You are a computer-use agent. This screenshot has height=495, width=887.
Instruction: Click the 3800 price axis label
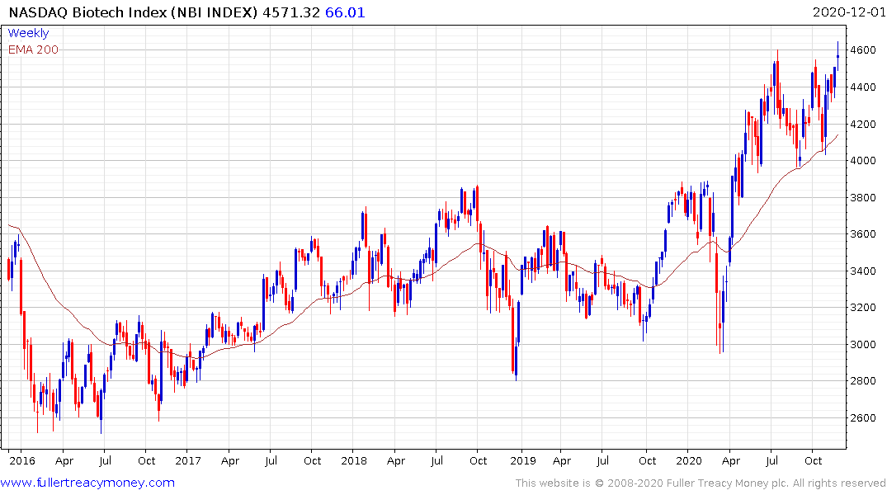pyautogui.click(x=863, y=197)
